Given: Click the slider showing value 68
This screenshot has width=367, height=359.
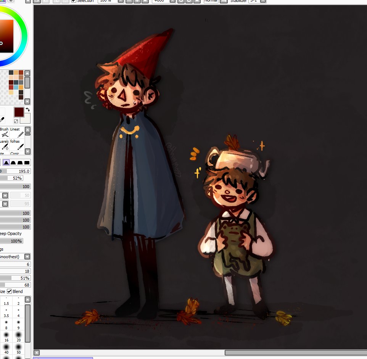Looking at the screenshot, I should click(x=15, y=285).
